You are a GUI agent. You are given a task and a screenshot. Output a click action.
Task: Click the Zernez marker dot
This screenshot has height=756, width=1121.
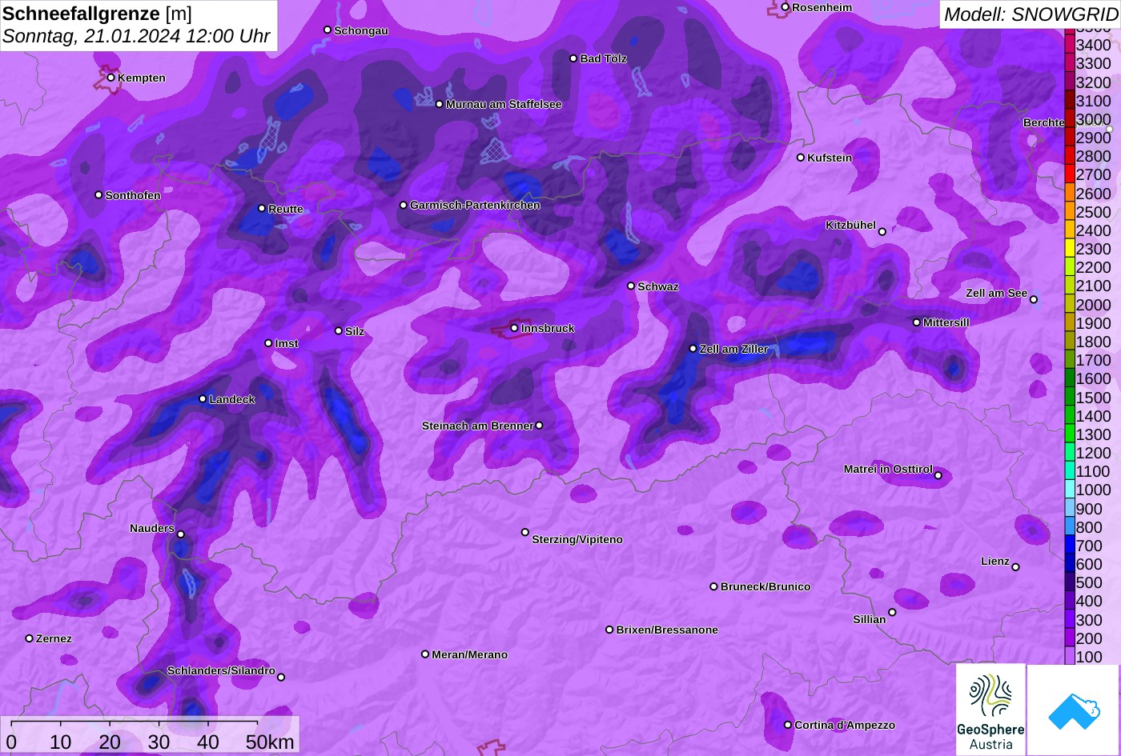30,638
